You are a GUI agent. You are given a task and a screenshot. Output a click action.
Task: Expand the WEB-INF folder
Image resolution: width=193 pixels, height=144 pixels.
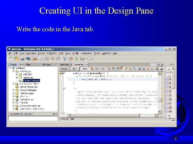pos(17,74)
